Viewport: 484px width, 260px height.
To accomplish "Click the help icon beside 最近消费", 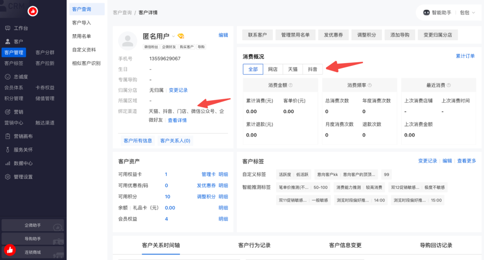I will coord(449,85).
